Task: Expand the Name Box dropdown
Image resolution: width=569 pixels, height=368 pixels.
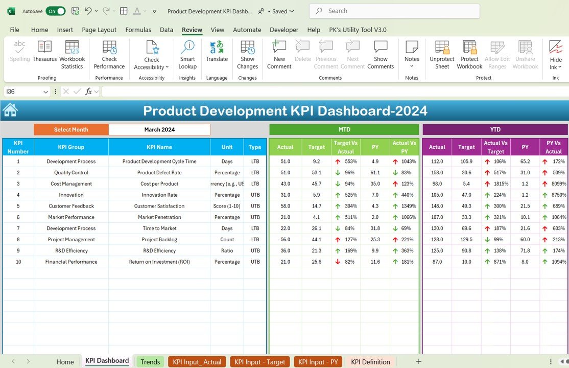Action: click(46, 91)
